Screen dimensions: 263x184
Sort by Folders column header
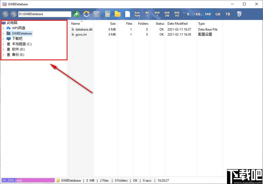(143, 24)
